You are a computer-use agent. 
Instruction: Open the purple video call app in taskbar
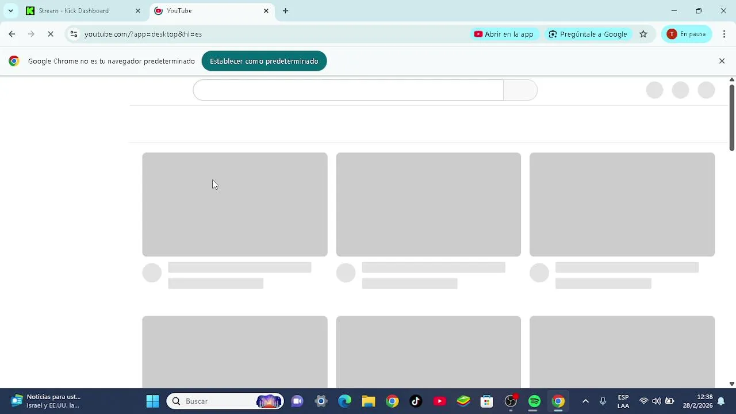coord(297,401)
